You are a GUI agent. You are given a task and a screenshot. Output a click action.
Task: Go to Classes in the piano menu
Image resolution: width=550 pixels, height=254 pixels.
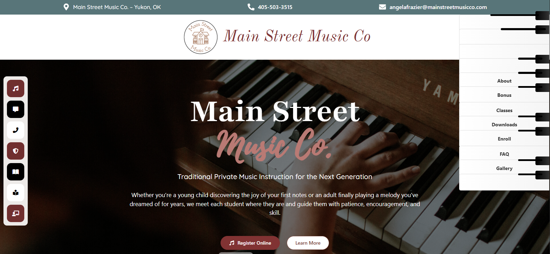point(504,110)
